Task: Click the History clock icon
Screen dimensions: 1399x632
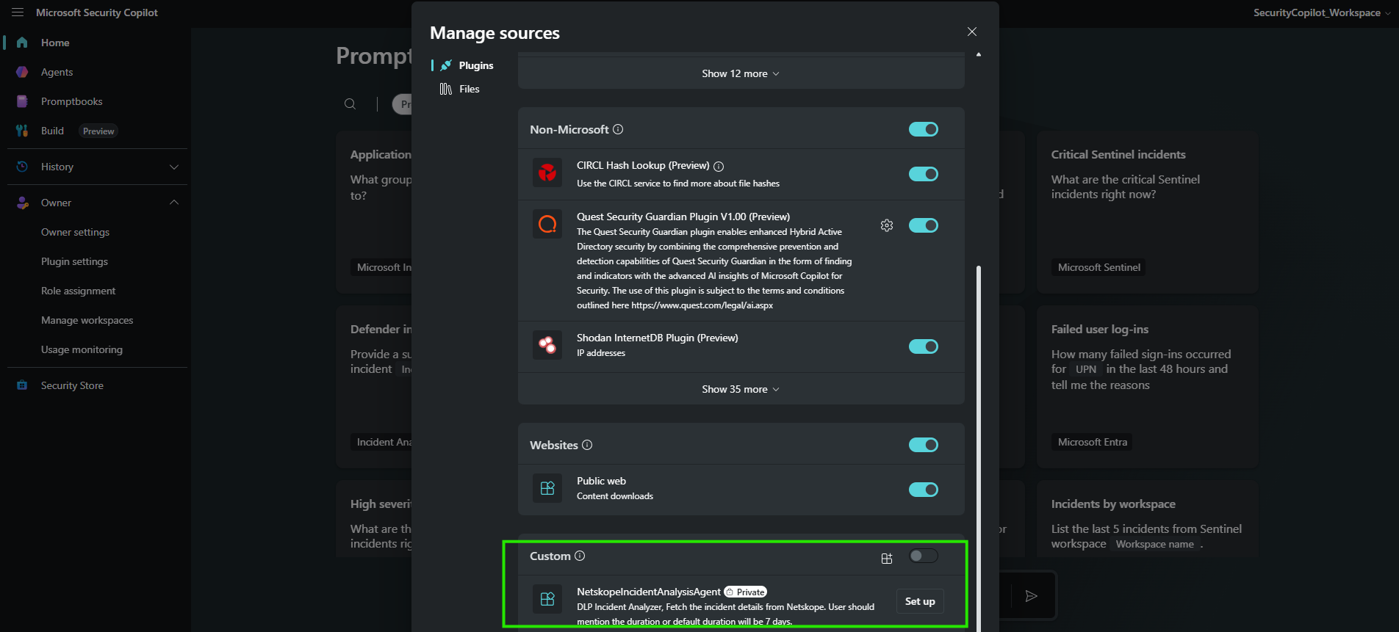Action: pyautogui.click(x=22, y=167)
